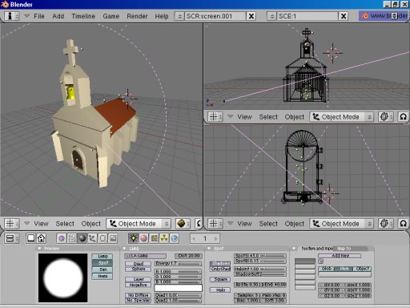
Task: Toggle the Halo button in the Spot panel
Action: [220, 290]
